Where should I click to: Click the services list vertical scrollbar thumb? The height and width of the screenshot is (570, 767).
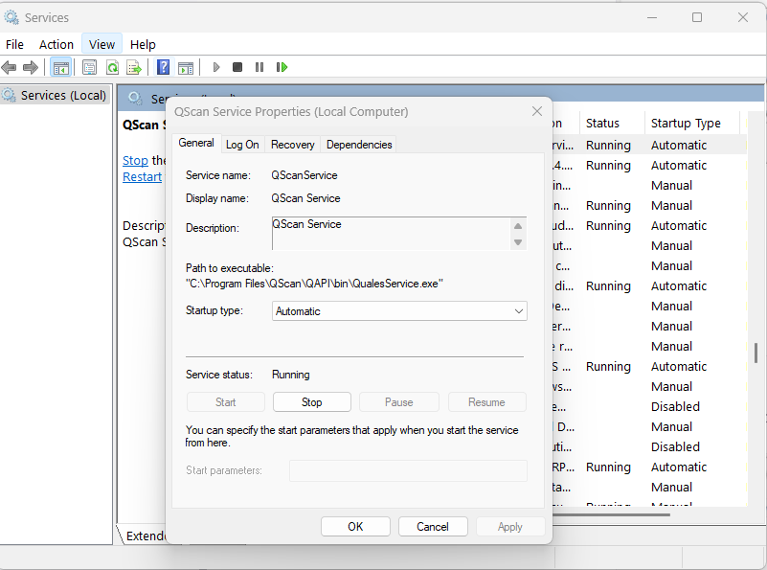(756, 353)
